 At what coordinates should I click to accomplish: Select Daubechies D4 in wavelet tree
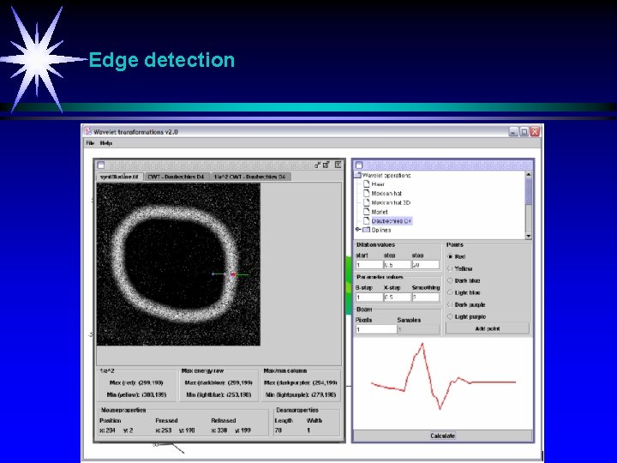392,221
